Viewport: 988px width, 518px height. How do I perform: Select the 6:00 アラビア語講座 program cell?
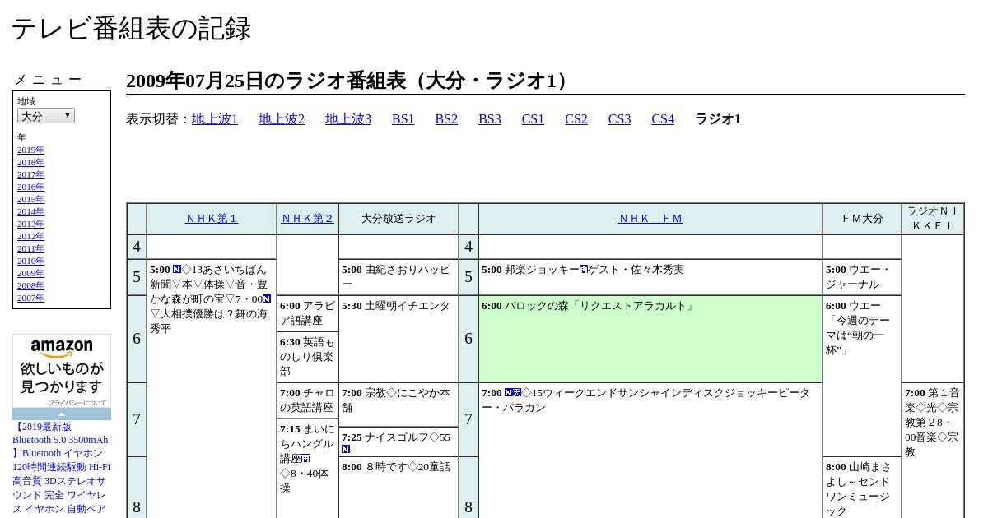[308, 313]
